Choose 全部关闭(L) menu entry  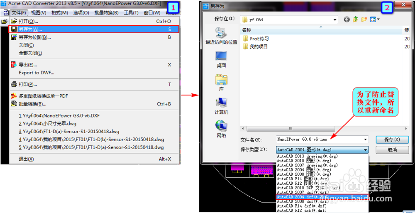(x=95, y=53)
